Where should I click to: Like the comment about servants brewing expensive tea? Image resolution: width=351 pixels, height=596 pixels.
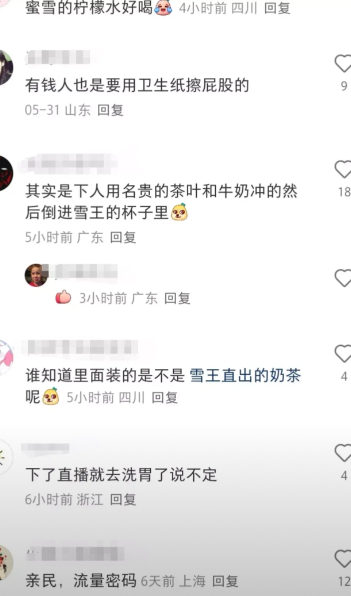343,169
